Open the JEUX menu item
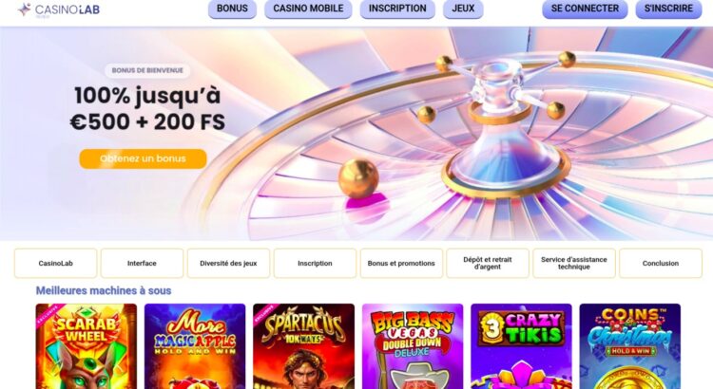713x389 pixels. (463, 9)
